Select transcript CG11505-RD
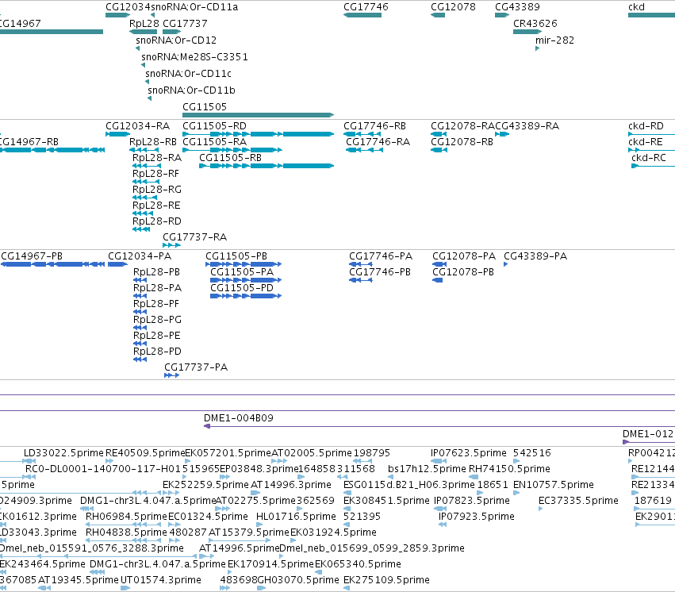The width and height of the screenshot is (675, 592). coord(214,125)
